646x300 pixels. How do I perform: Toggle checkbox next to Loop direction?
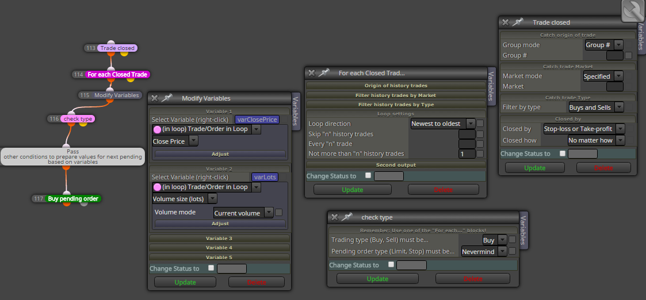coord(480,124)
